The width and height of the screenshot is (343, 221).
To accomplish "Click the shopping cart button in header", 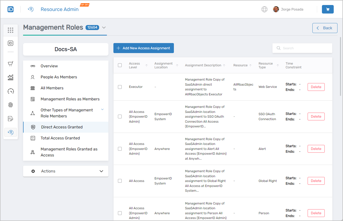I will point(327,9).
